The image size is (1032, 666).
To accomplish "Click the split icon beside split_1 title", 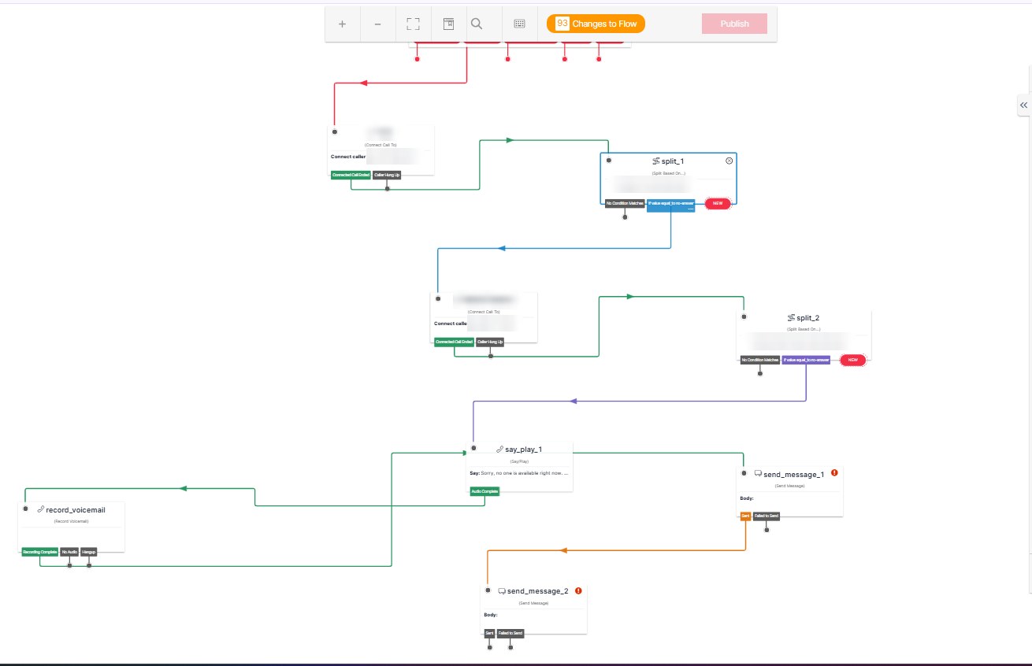I will [x=656, y=161].
